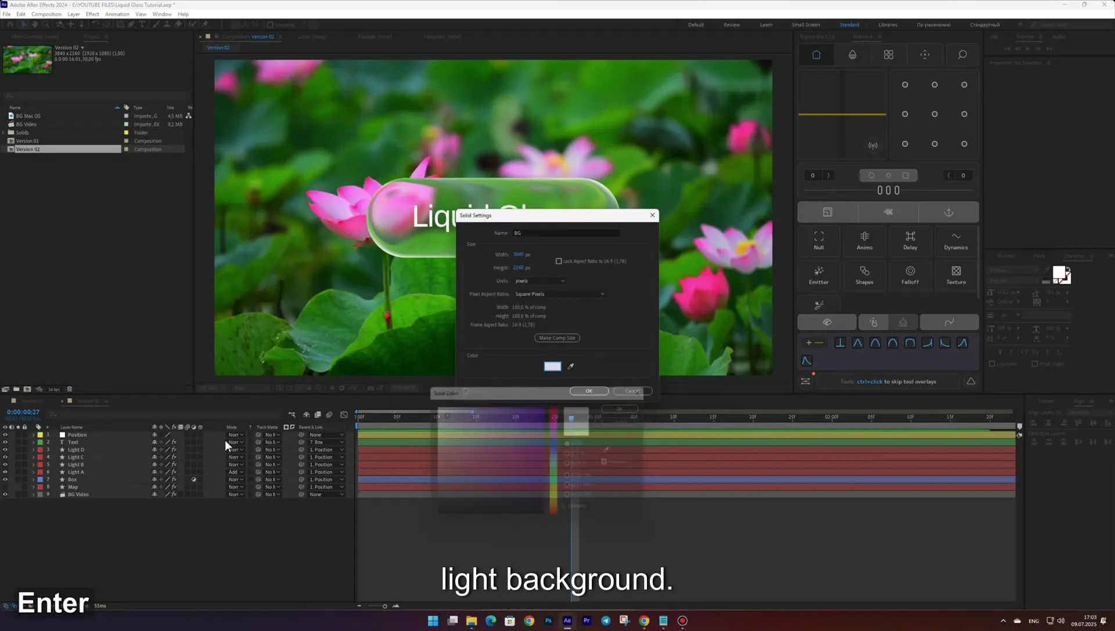Open Motion panel droplet color tab
1115x631 pixels.
853,55
